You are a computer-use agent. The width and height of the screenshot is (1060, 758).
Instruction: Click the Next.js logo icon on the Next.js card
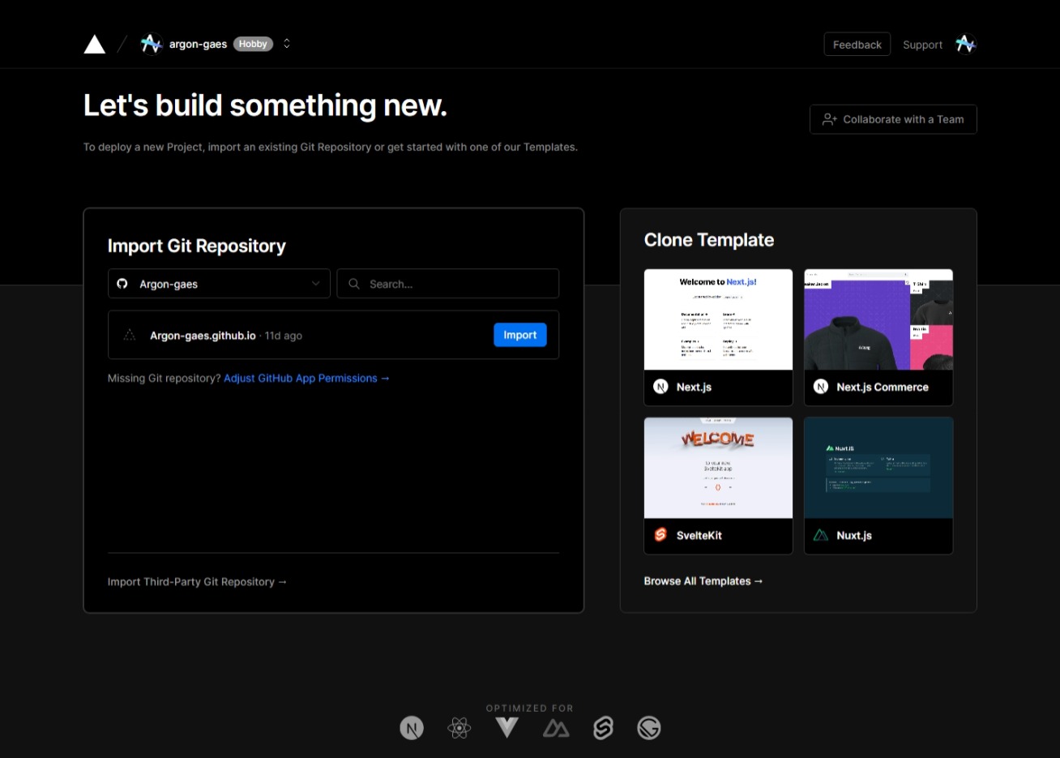pyautogui.click(x=660, y=387)
